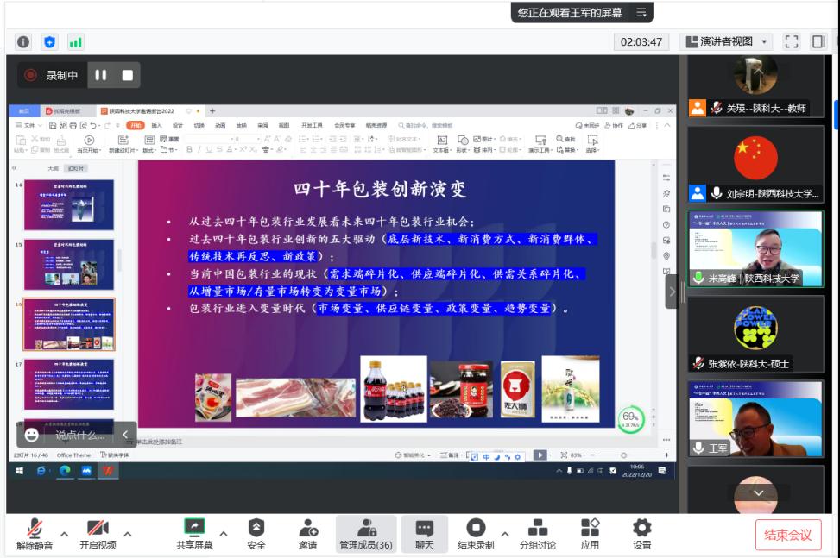The image size is (840, 558).
Task: Expand the arrow next to 共享屏幕
Action: (224, 534)
